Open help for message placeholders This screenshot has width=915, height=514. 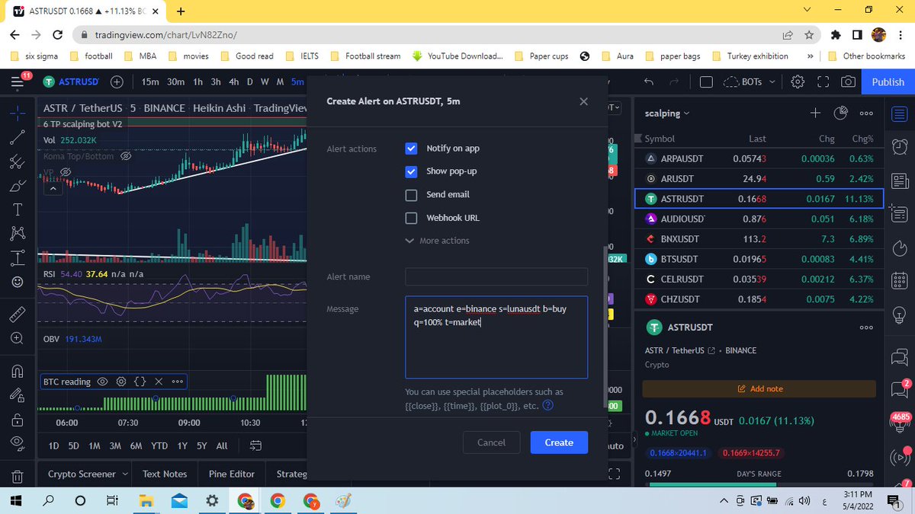point(547,406)
